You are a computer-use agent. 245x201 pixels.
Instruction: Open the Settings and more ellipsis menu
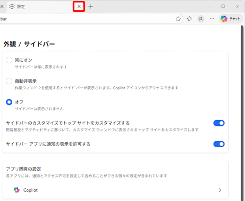tap(212, 19)
